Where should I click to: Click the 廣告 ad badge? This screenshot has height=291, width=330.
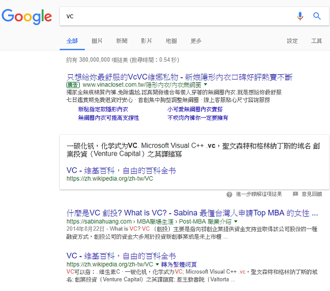(x=73, y=85)
